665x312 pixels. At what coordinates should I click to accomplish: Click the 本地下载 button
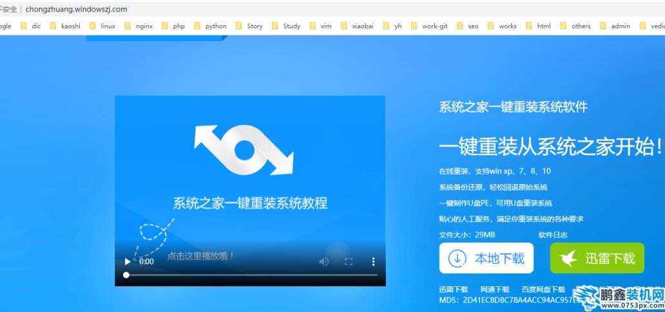tap(487, 258)
